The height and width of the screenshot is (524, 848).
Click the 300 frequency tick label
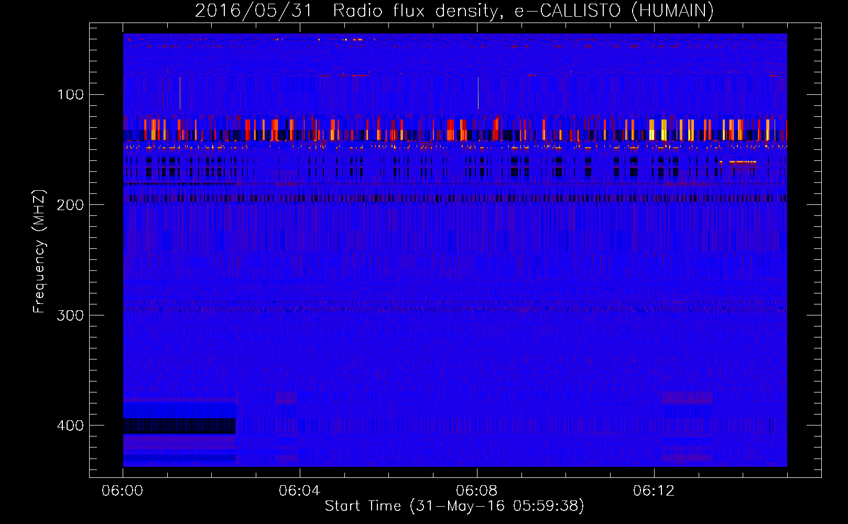(x=70, y=315)
